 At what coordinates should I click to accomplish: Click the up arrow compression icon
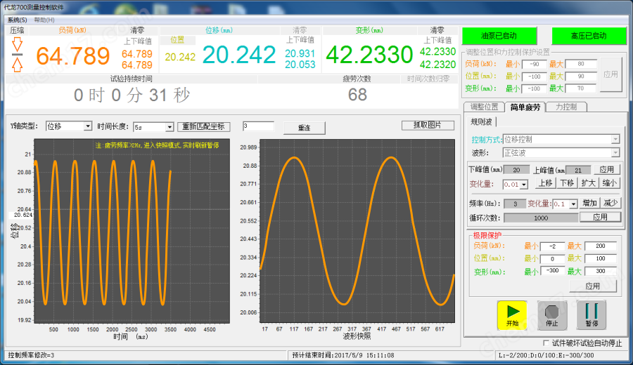[x=17, y=65]
